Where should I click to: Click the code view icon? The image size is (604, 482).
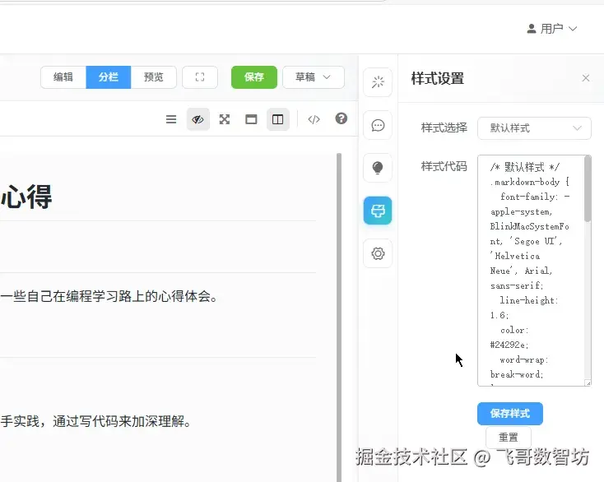(x=314, y=119)
